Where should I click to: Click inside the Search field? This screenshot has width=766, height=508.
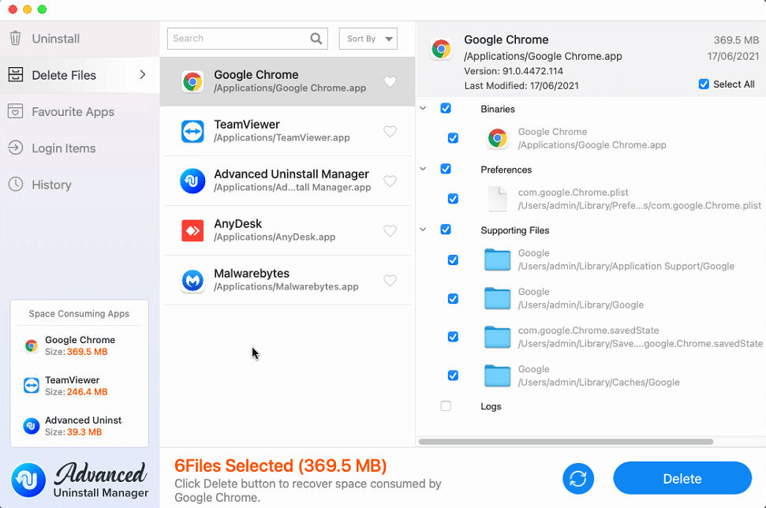237,38
